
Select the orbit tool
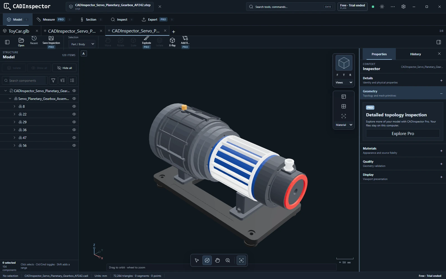click(207, 260)
